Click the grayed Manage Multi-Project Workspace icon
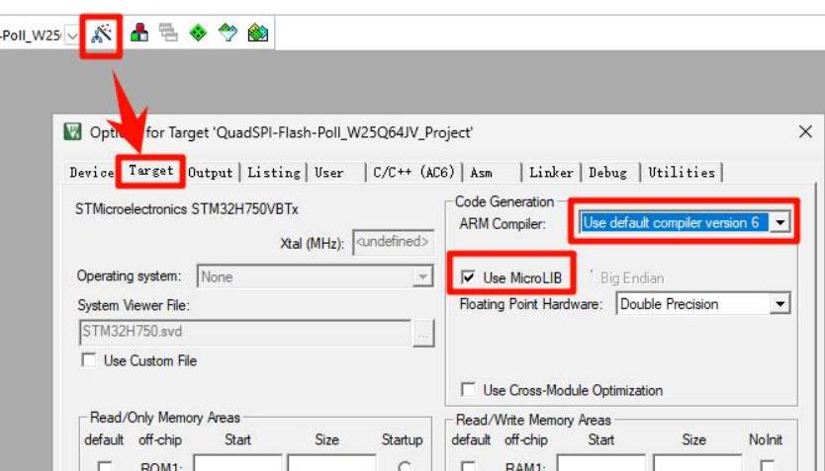The width and height of the screenshot is (825, 471). point(168,33)
